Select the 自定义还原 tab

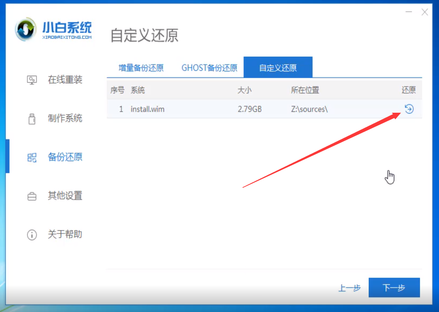click(278, 67)
